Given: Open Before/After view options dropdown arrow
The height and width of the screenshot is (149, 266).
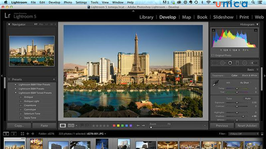Looking at the screenshot, I should tap(76, 125).
